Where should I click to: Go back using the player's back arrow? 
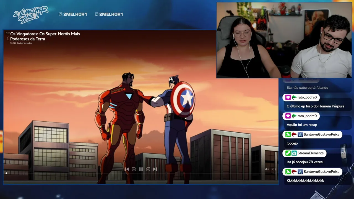pyautogui.click(x=8, y=39)
